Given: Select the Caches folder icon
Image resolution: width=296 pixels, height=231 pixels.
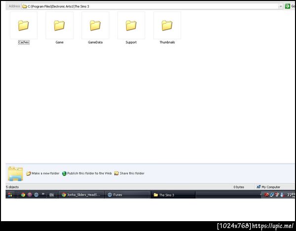Looking at the screenshot, I should tap(23, 26).
